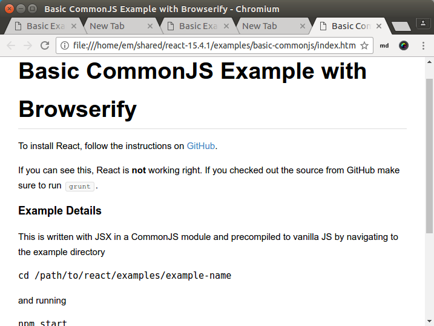Click the profile icon in the title bar
This screenshot has width=434, height=326.
click(422, 24)
